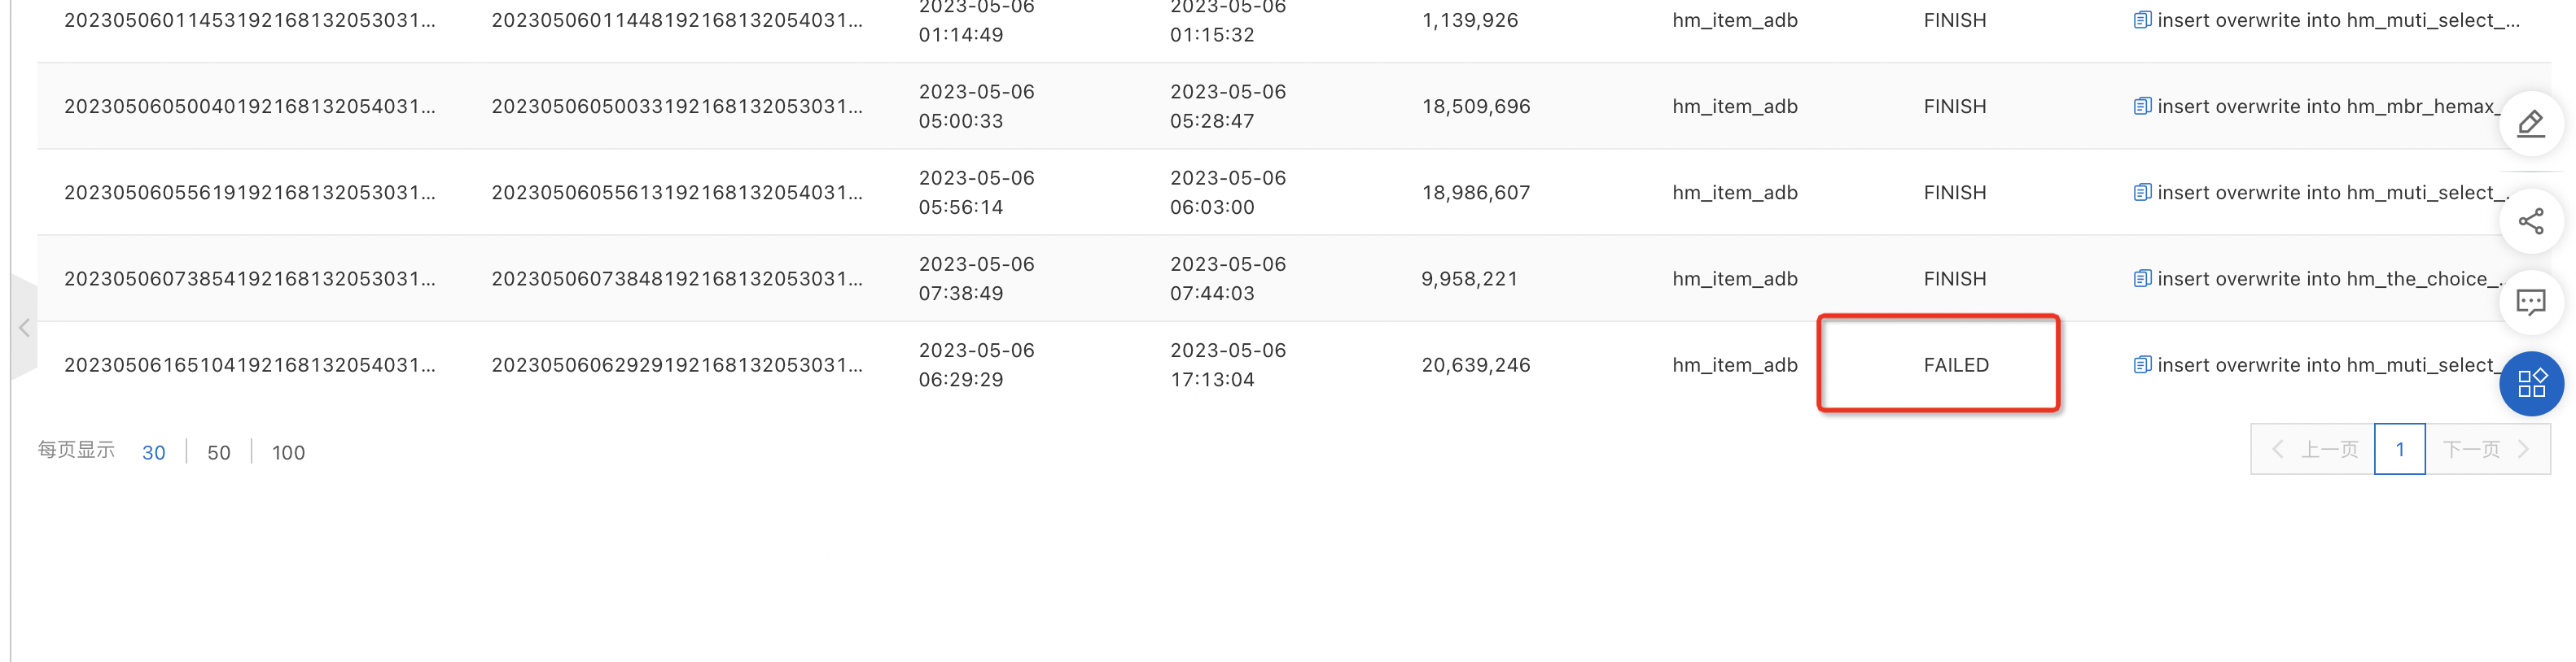Go to next page 下一页
The width and height of the screenshot is (2576, 662).
pyautogui.click(x=2488, y=449)
